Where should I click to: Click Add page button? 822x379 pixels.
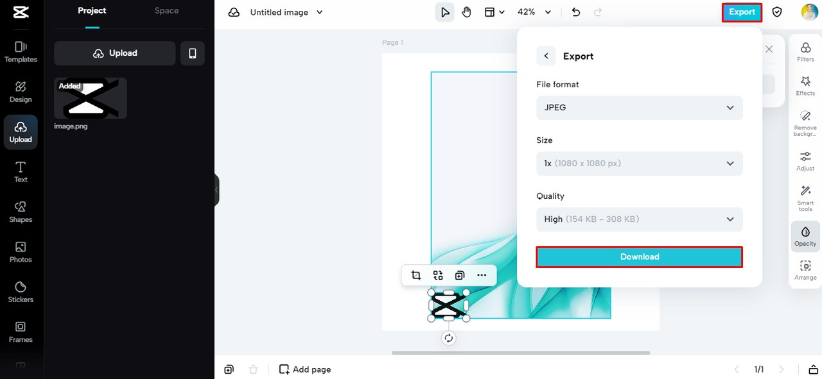pos(305,369)
